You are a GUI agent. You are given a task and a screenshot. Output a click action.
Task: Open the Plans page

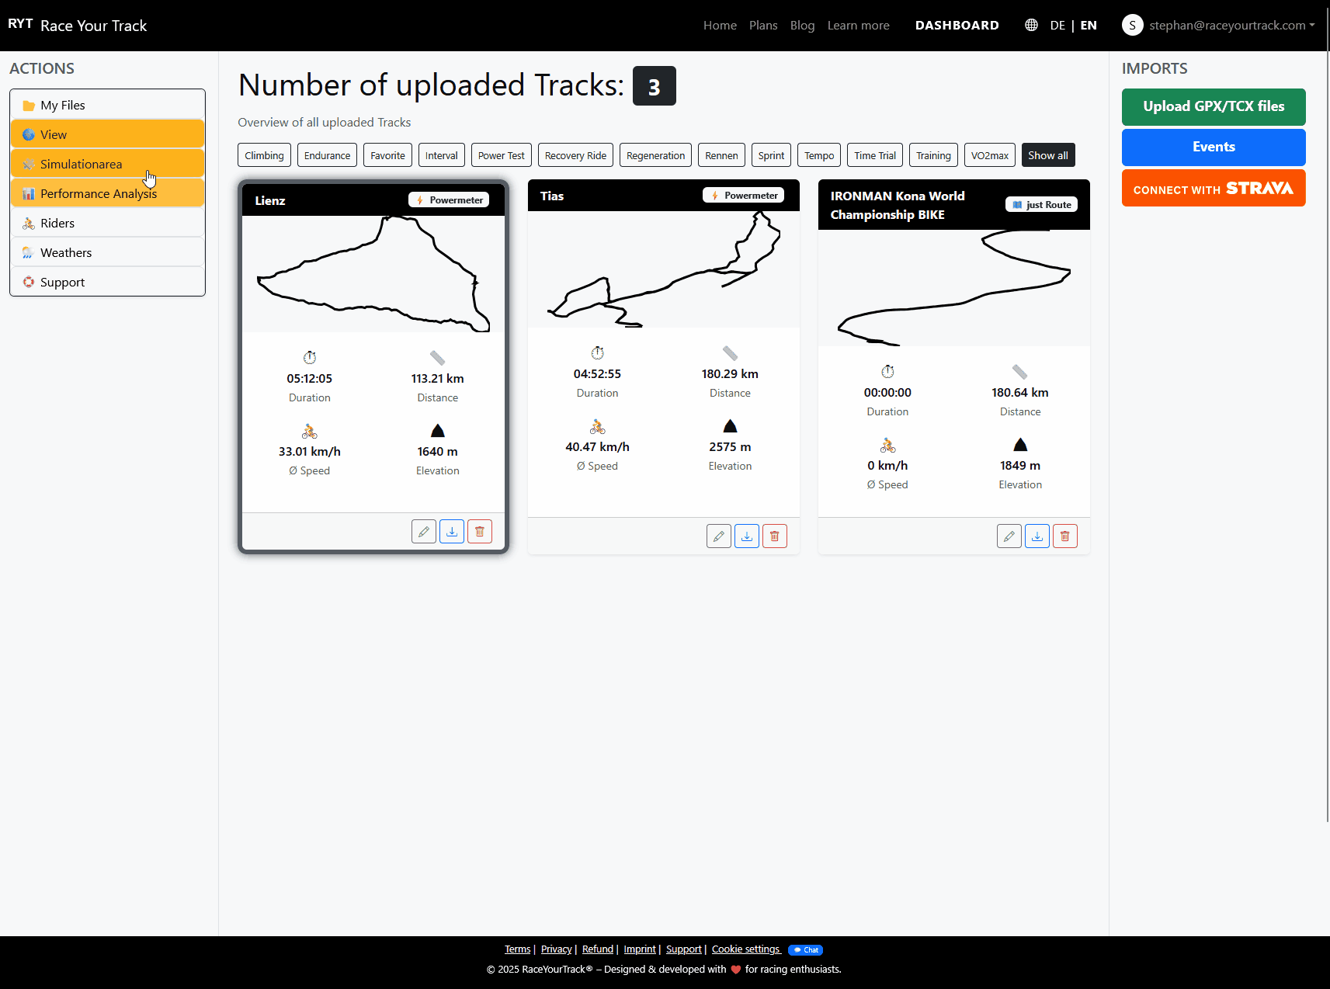point(762,25)
